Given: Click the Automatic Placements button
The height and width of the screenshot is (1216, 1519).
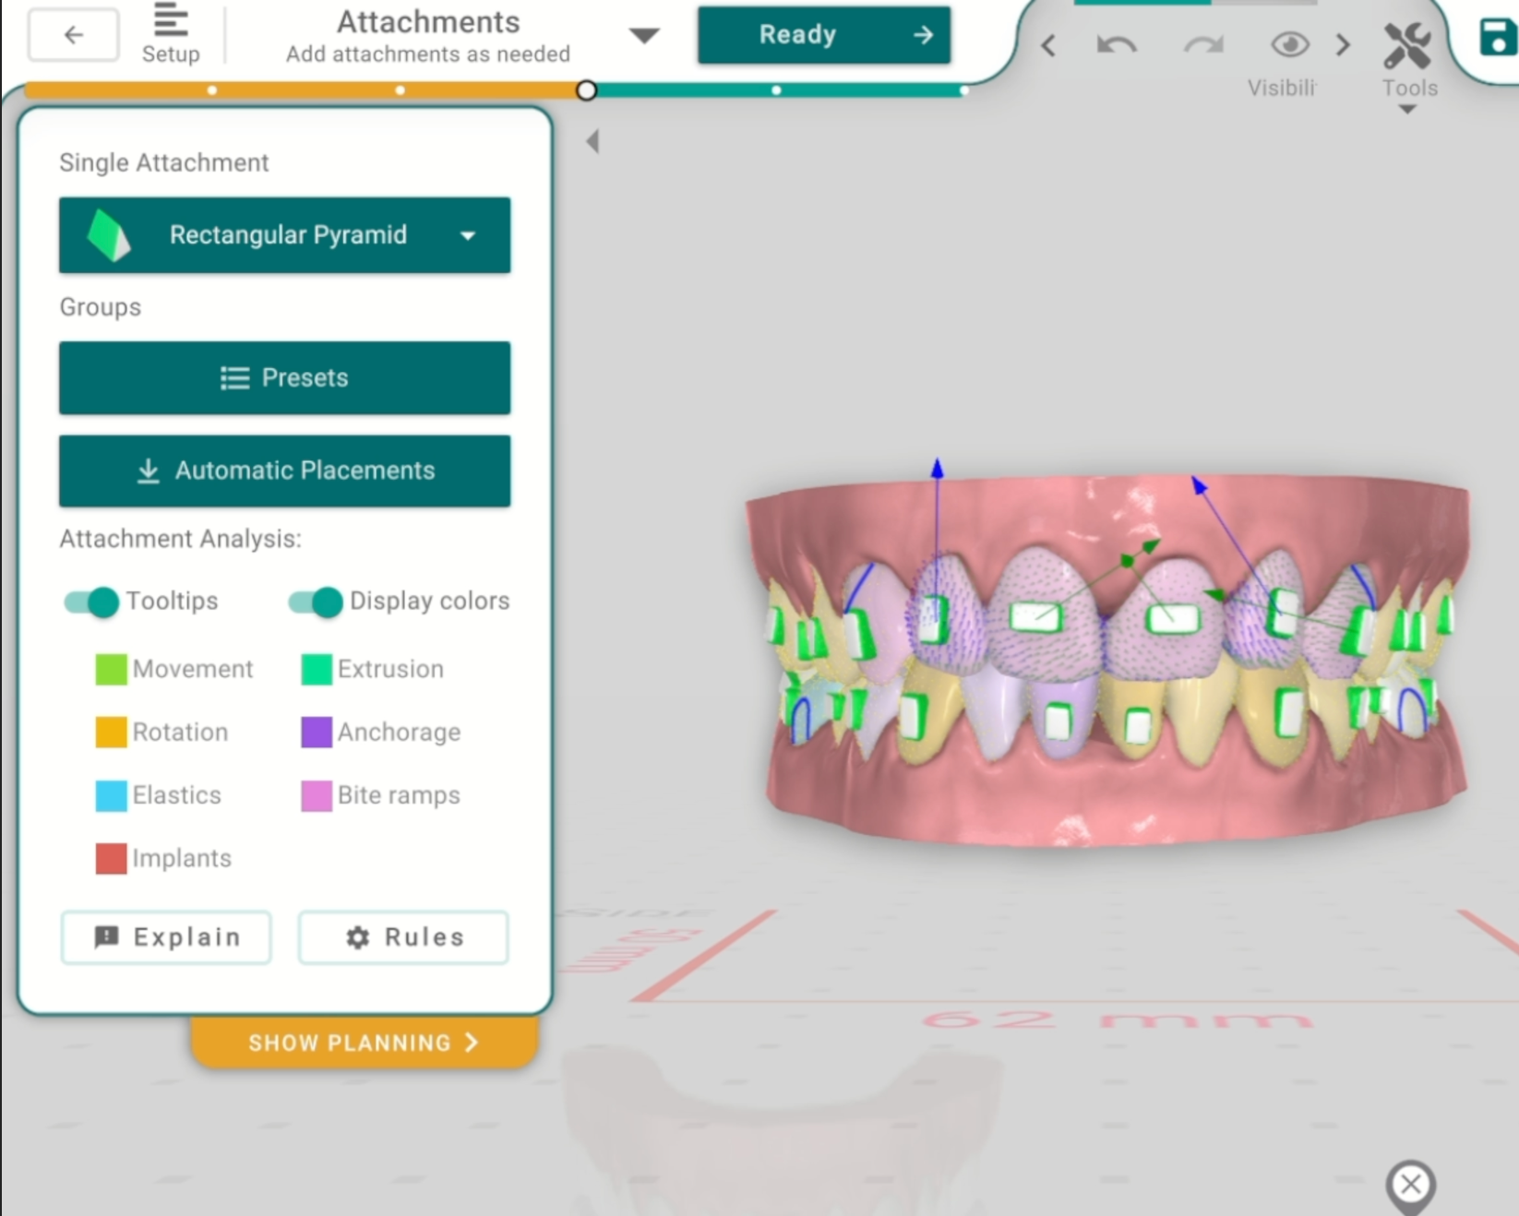Looking at the screenshot, I should click(284, 471).
